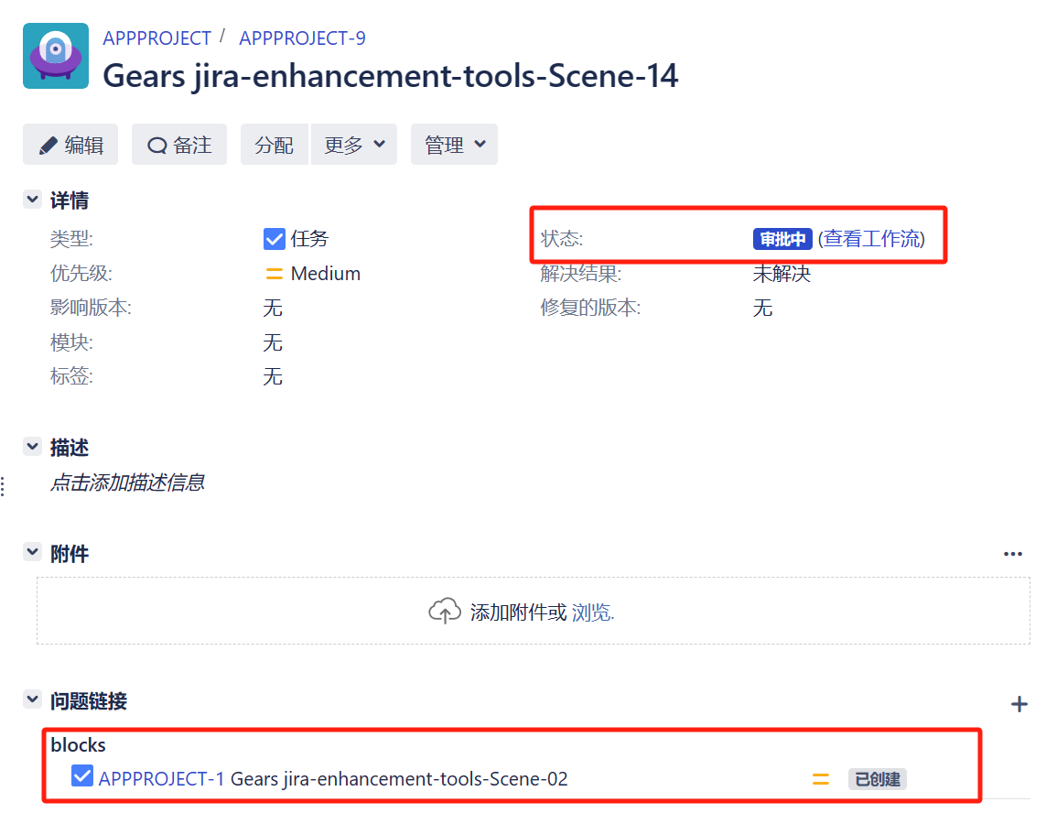The image size is (1046, 813).
Task: Click the linked issue APPPROJECT-1 task icon
Action: (82, 777)
